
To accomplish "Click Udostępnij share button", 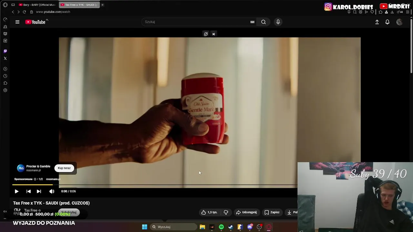I will pyautogui.click(x=247, y=212).
